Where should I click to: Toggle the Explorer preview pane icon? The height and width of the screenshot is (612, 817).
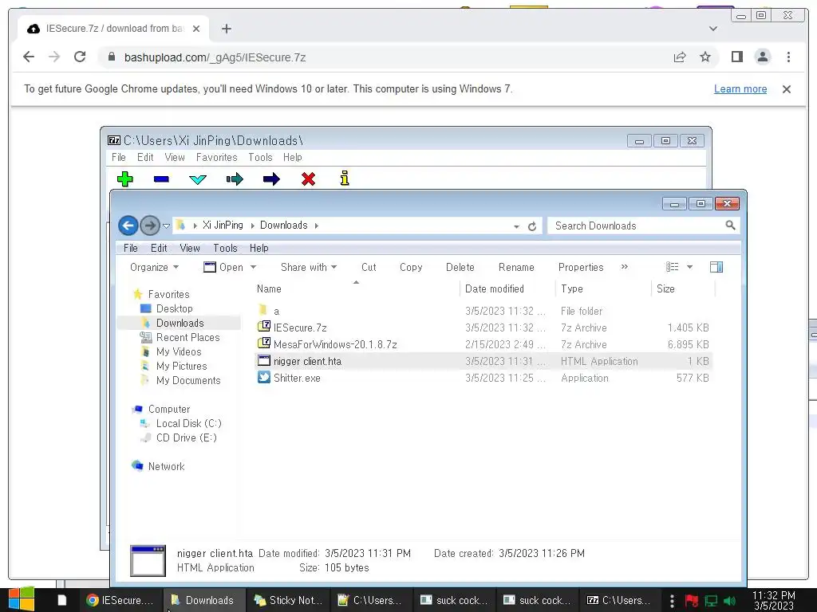(x=716, y=267)
